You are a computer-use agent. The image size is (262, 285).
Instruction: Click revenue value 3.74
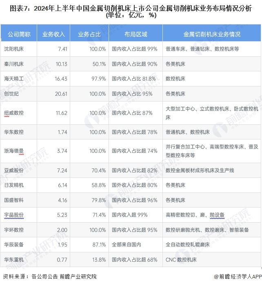tap(62, 151)
